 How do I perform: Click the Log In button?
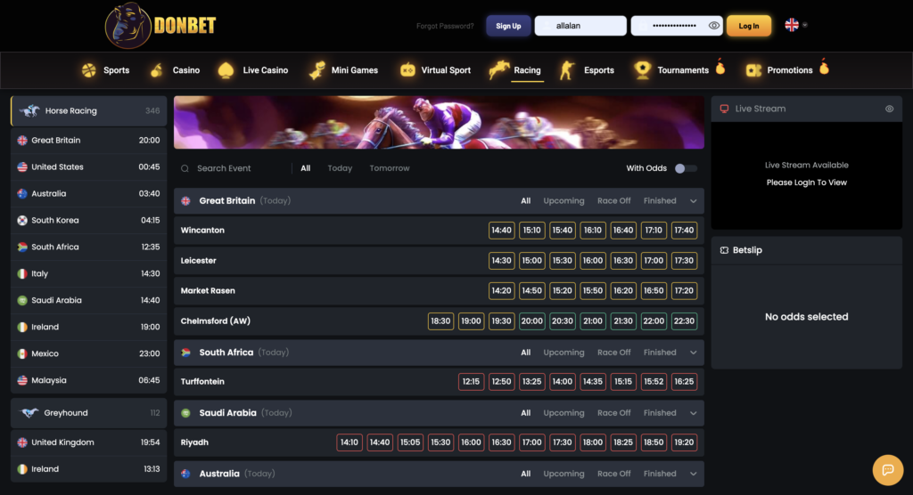[x=748, y=26]
